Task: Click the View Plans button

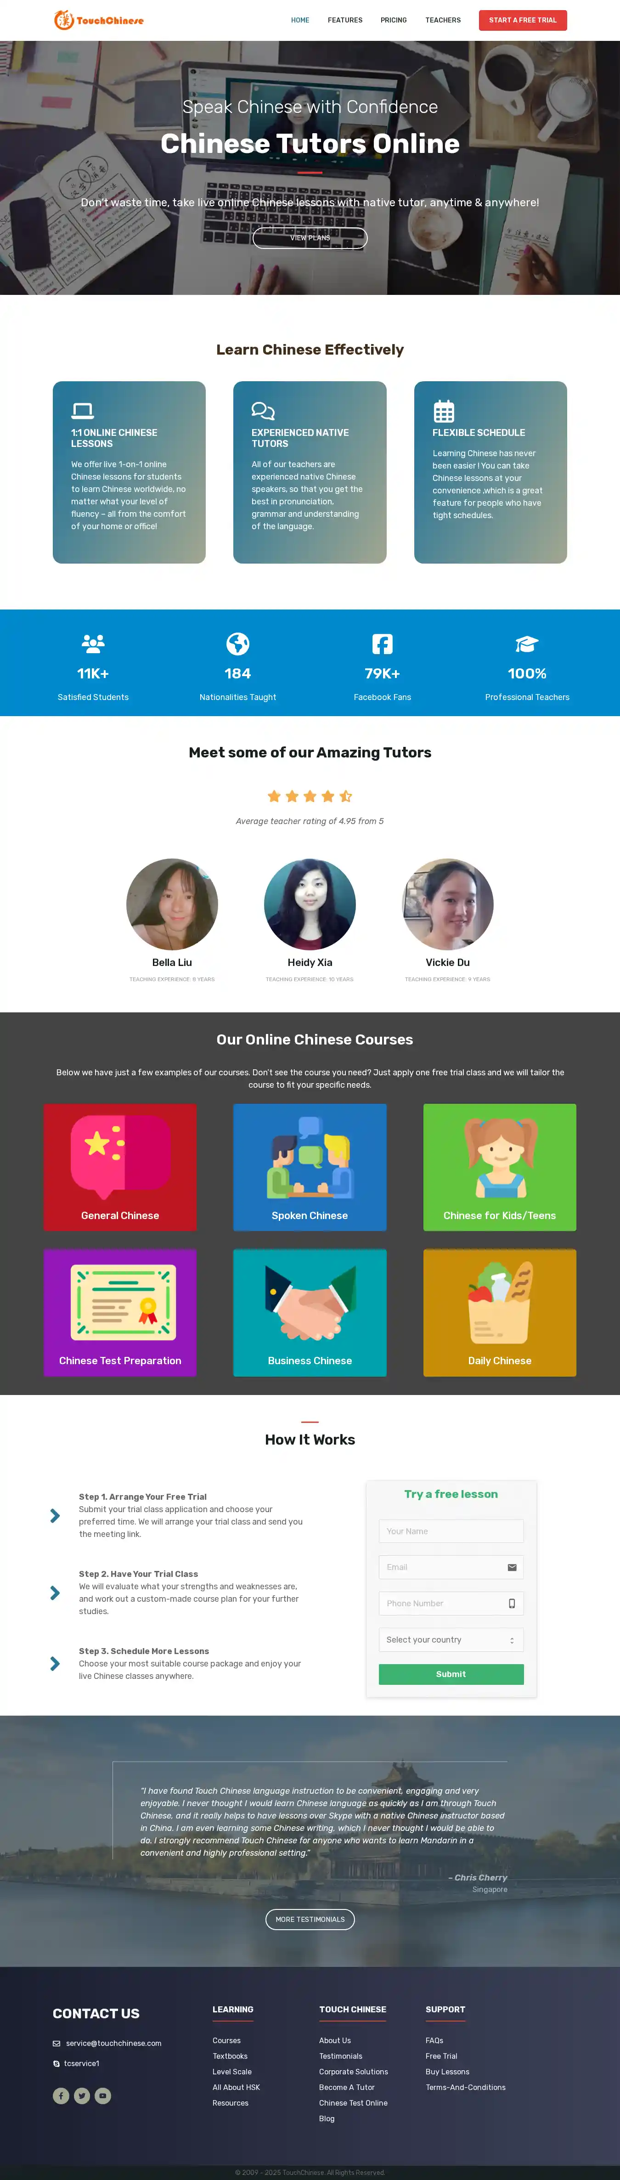Action: coord(310,238)
